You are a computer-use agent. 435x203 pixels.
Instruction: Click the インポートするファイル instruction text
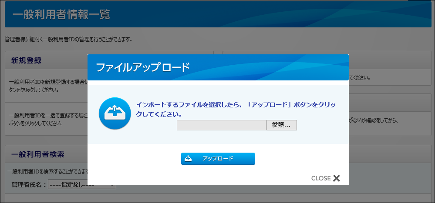[236, 110]
